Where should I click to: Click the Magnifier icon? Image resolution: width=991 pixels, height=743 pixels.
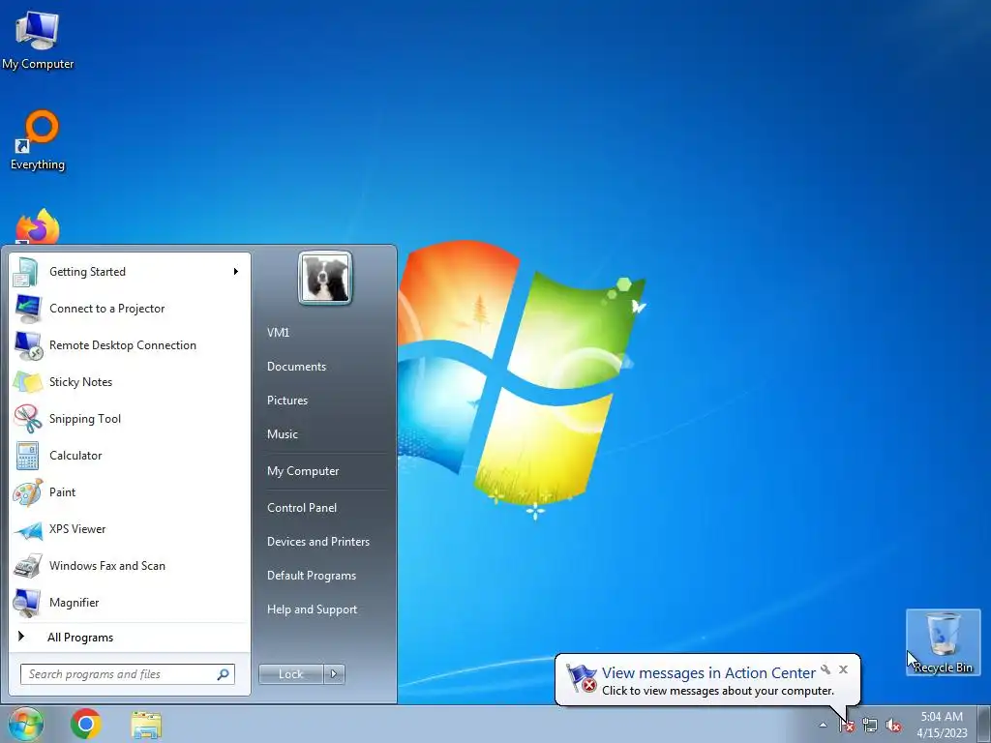(x=26, y=603)
